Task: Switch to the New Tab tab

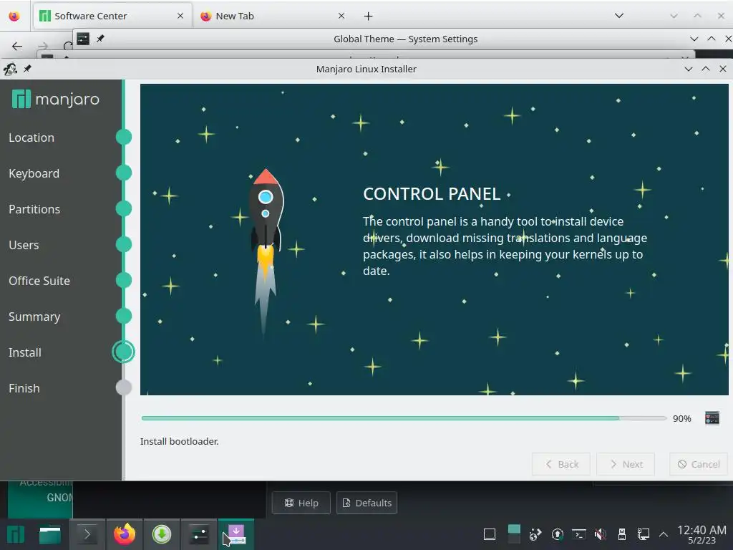Action: (273, 16)
